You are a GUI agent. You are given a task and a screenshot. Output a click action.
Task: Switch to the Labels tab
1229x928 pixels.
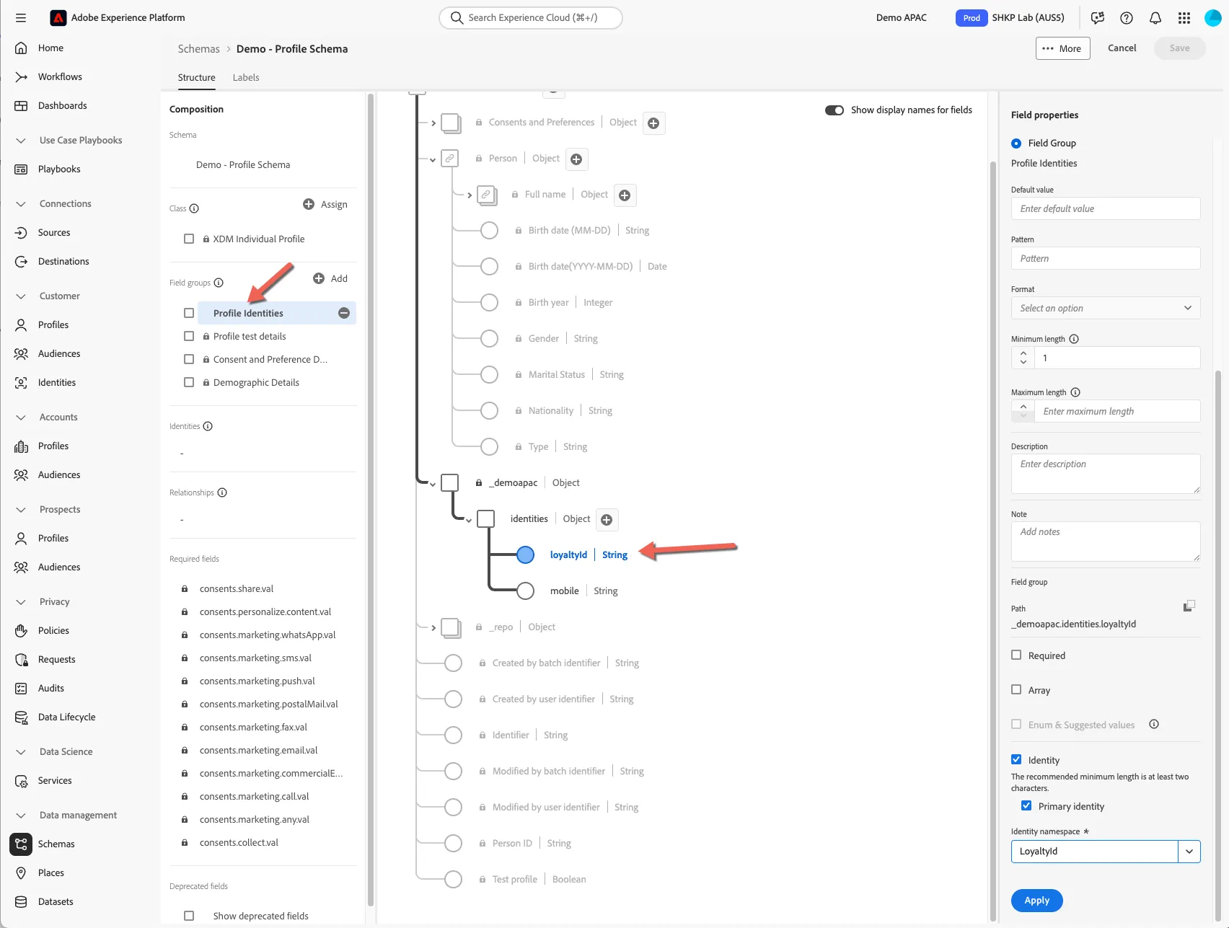[x=246, y=77]
